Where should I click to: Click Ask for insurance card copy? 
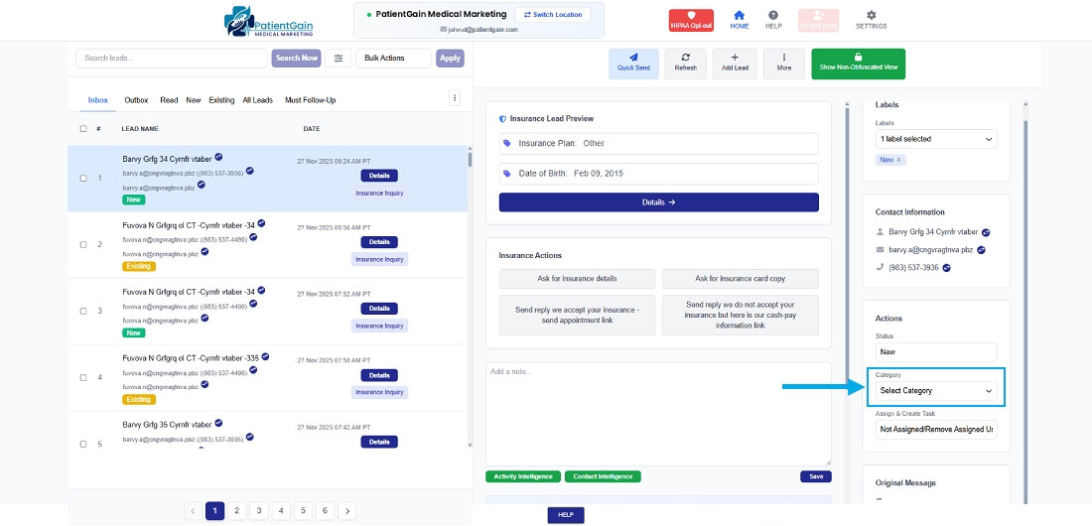click(x=741, y=279)
